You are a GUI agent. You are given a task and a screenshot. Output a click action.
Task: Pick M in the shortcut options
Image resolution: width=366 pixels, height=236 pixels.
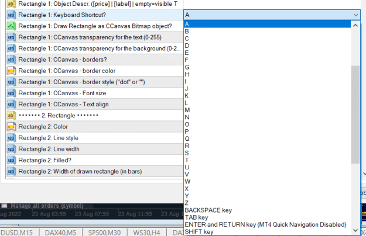pyautogui.click(x=267, y=110)
